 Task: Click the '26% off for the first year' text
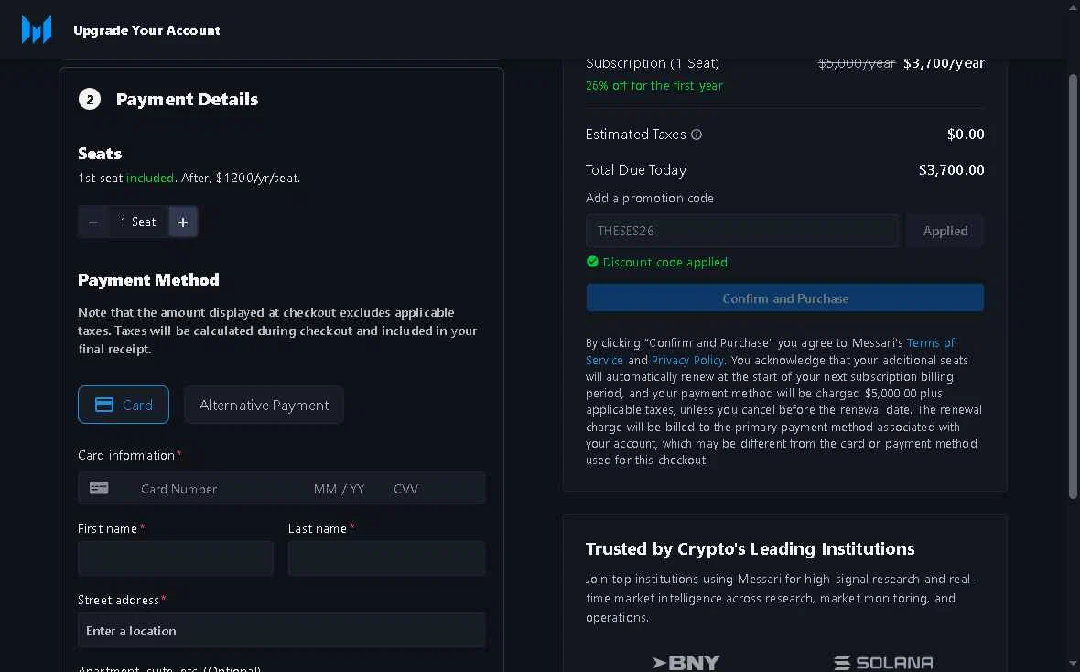pyautogui.click(x=654, y=85)
